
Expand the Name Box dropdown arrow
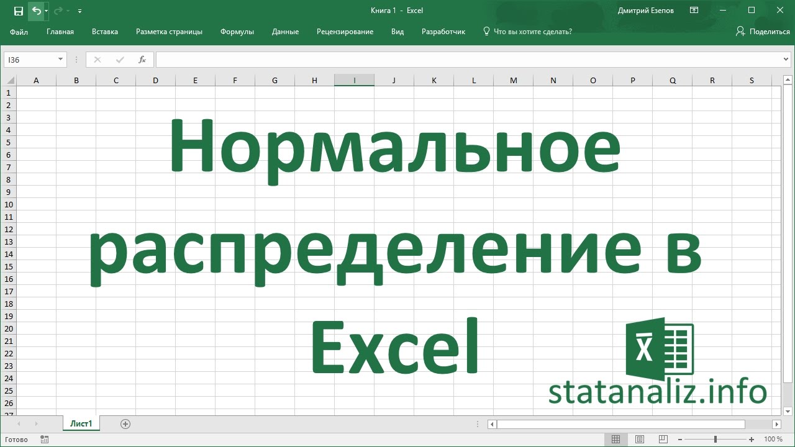click(61, 60)
